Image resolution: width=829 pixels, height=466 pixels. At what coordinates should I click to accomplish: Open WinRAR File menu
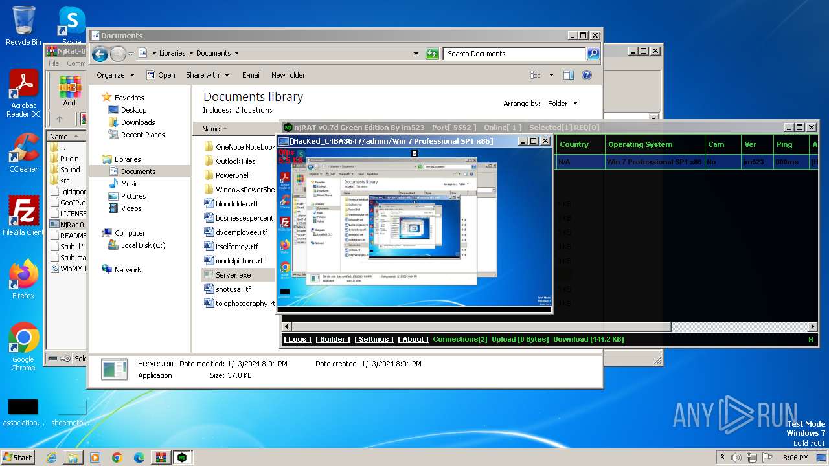pyautogui.click(x=54, y=63)
